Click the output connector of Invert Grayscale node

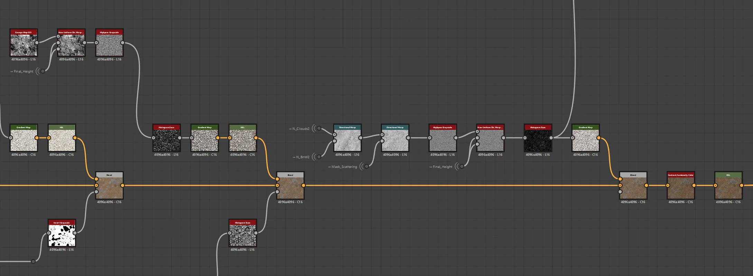click(x=75, y=233)
